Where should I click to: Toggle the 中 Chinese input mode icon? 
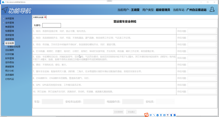click(x=151, y=115)
